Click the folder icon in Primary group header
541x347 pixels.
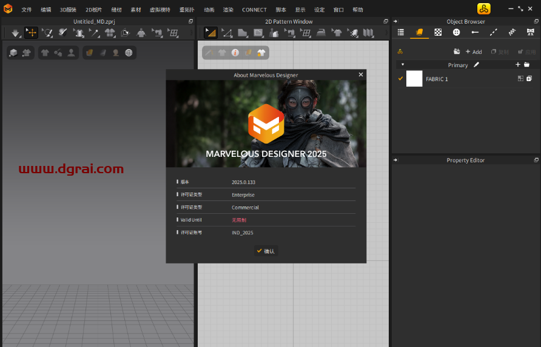pos(527,64)
